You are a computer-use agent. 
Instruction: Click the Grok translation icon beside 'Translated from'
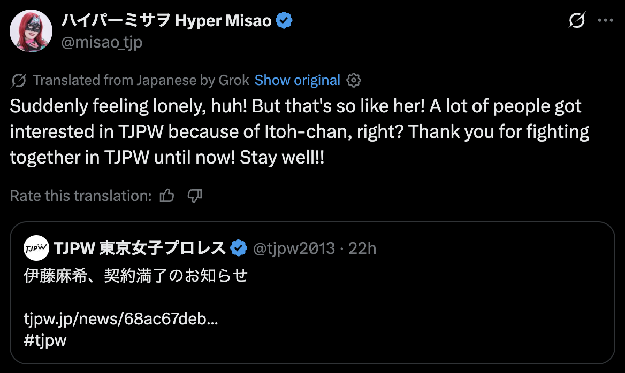coord(19,81)
